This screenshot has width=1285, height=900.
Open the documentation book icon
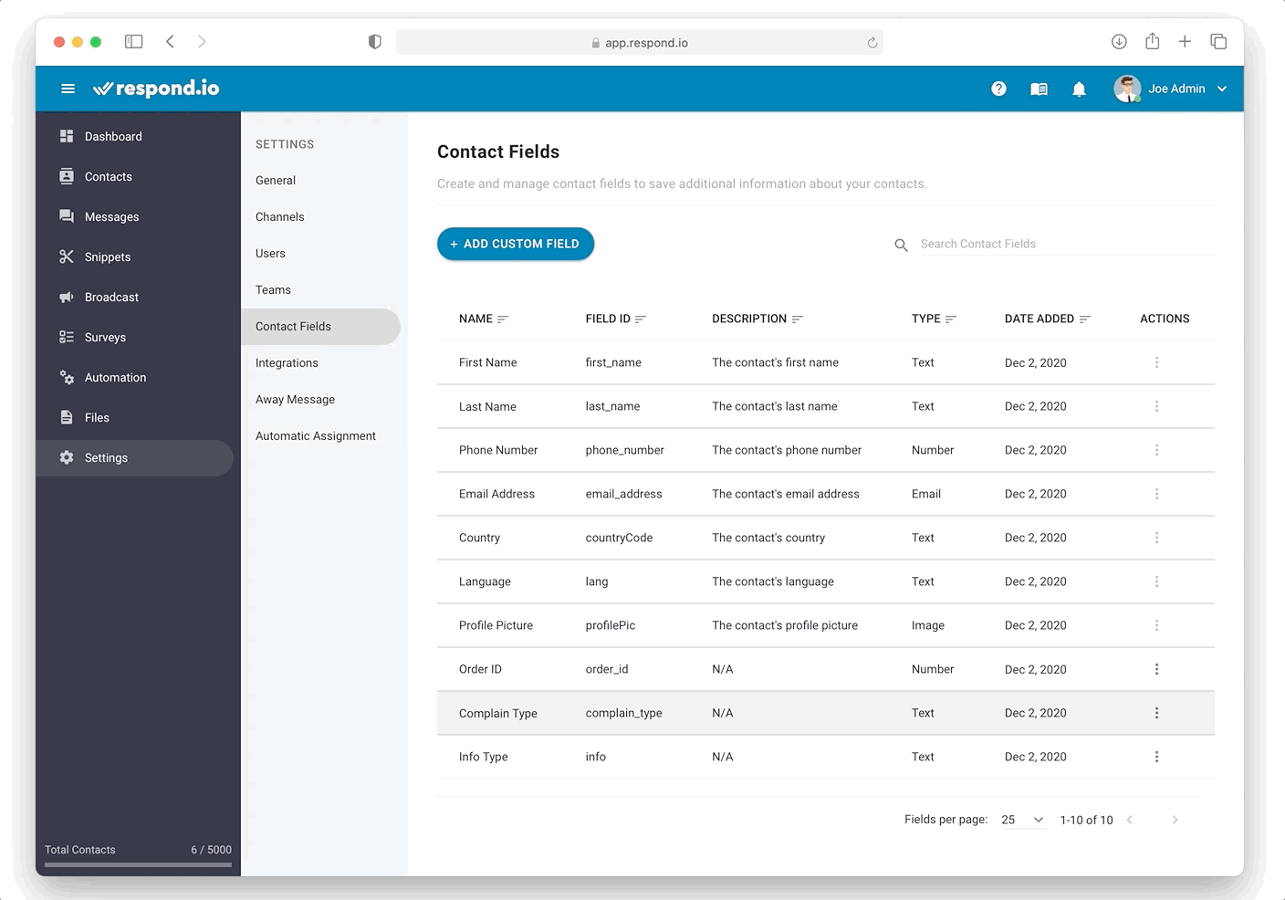[1039, 89]
